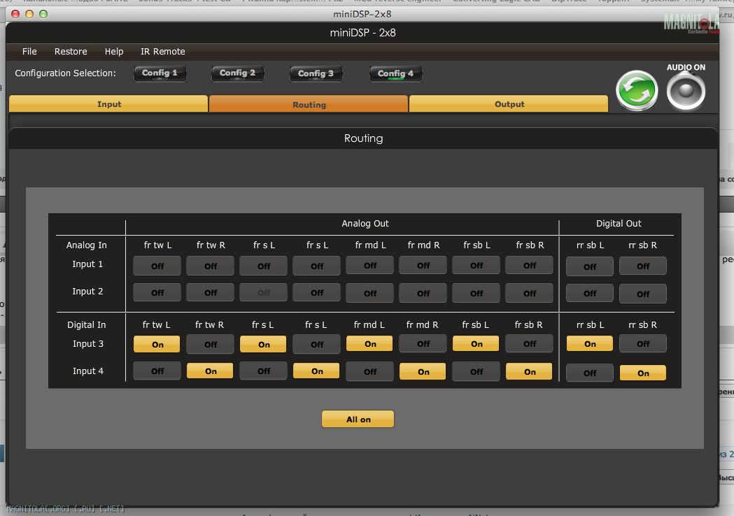Toggle Digital Input 3 to fr md R
Viewport: 734px width, 516px height.
[423, 343]
